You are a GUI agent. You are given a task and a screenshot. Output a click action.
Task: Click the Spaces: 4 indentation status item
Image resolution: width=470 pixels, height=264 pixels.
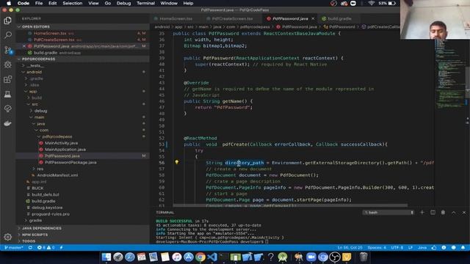tap(377, 248)
